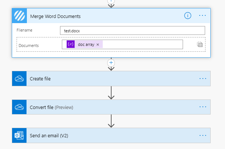Select the doc array variable token

coord(86,44)
